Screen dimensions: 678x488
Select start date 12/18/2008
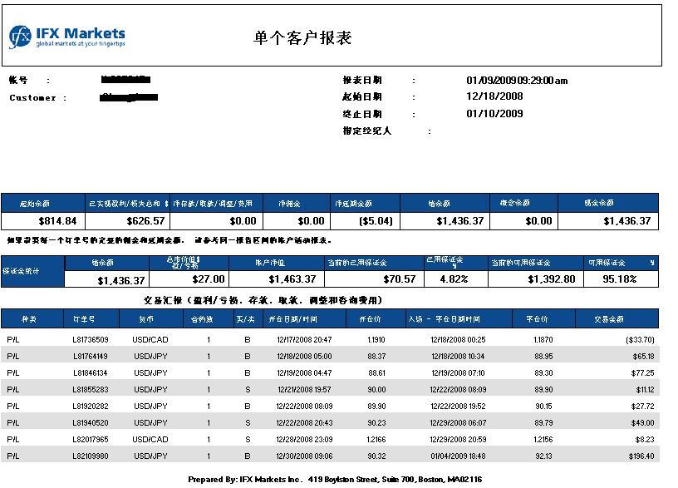point(494,96)
